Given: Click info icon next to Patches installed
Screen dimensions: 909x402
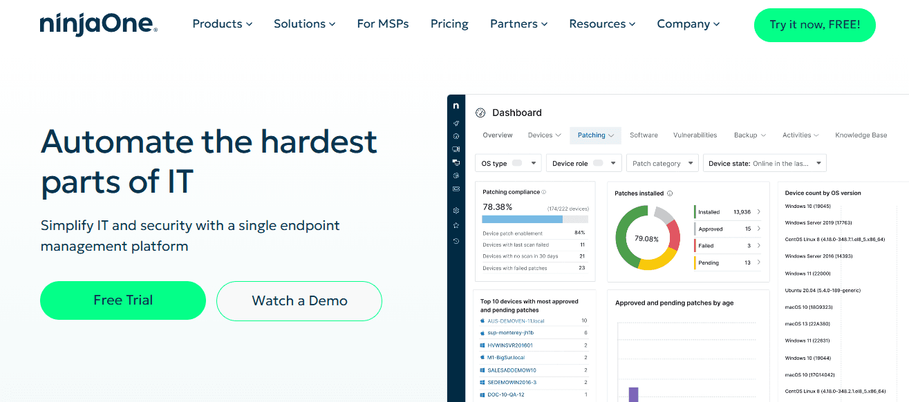Looking at the screenshot, I should coord(670,193).
